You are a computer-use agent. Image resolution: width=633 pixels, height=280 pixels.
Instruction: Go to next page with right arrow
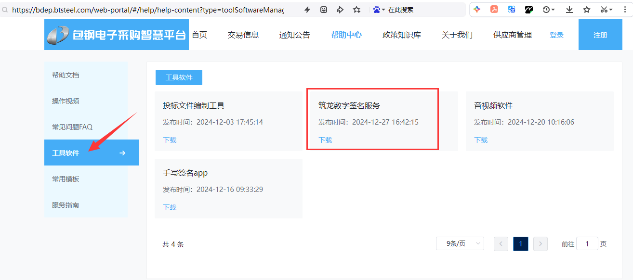point(541,244)
